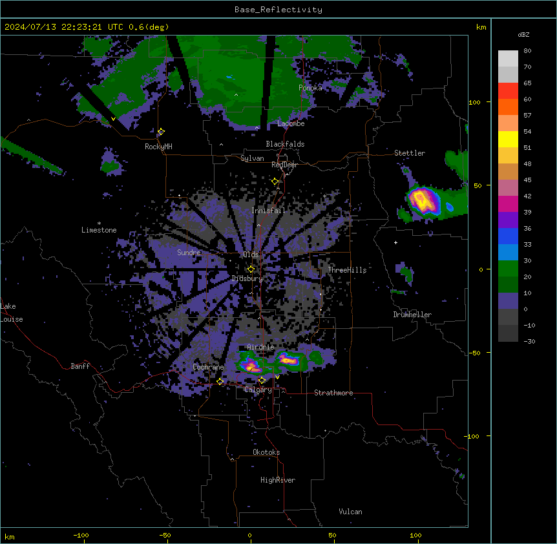557x544 pixels.
Task: Click the light gray 70-80 dBZ legend swatch
Action: [508, 58]
